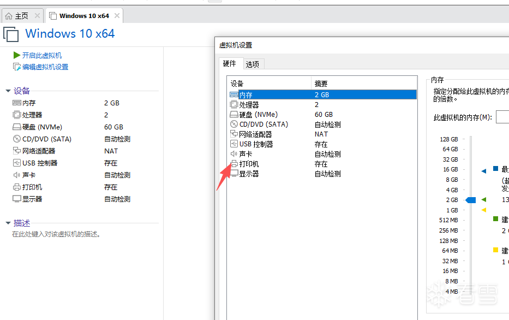Open the 选项 tab in settings dialog
The width and height of the screenshot is (509, 320).
click(x=253, y=64)
